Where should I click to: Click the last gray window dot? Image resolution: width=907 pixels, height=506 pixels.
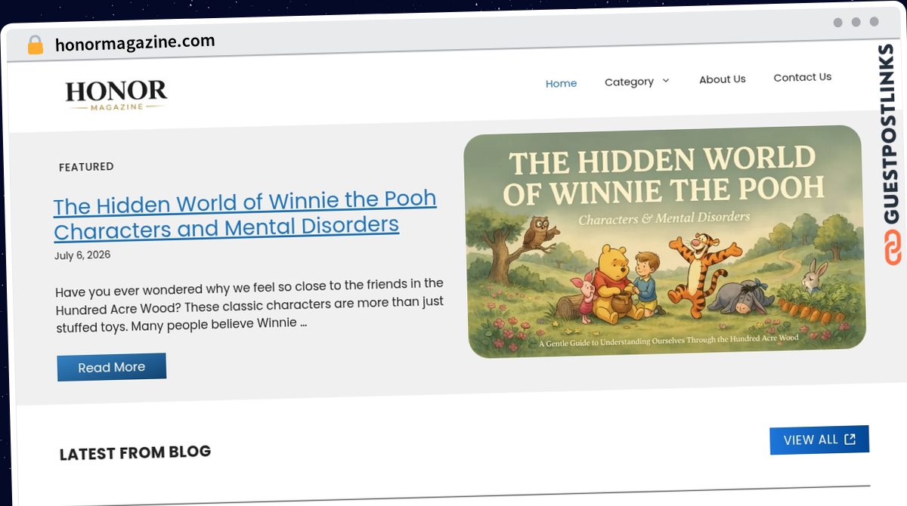tap(874, 22)
